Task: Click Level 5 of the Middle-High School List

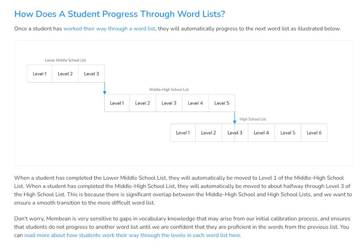Action: point(222,103)
